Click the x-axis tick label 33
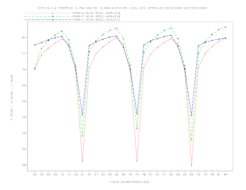The height and width of the screenshot is (190, 246). coord(110,174)
